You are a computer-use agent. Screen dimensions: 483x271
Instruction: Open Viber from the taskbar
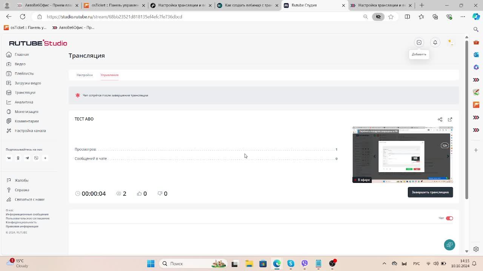[305, 263]
